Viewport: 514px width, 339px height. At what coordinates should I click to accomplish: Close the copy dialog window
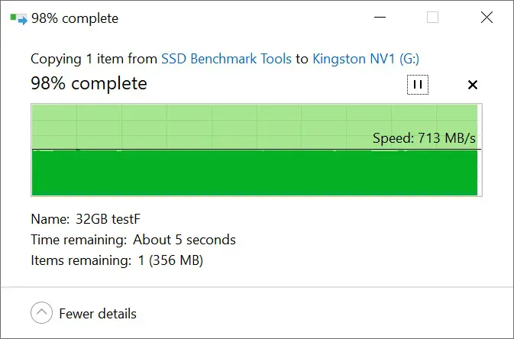pyautogui.click(x=487, y=17)
